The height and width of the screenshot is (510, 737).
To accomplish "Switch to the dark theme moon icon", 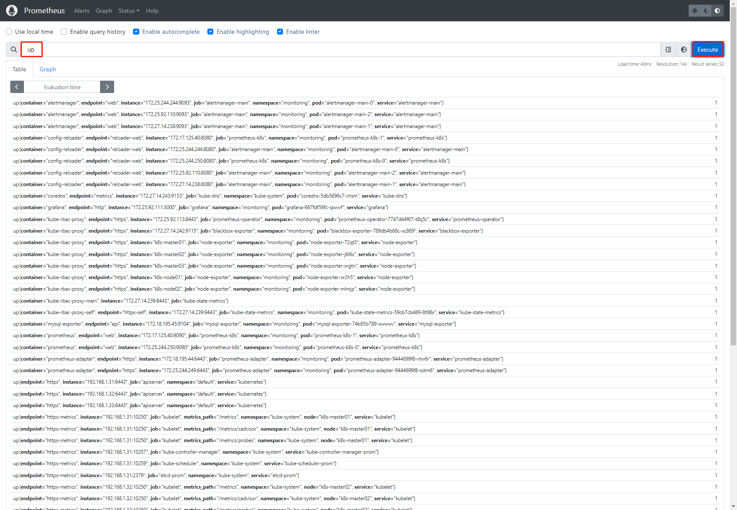I will (706, 11).
